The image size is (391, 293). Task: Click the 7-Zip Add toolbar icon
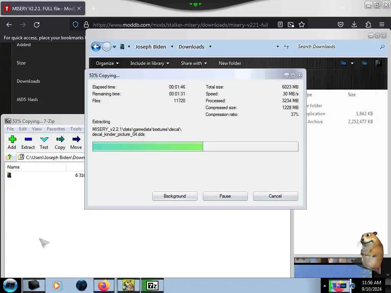[12, 143]
